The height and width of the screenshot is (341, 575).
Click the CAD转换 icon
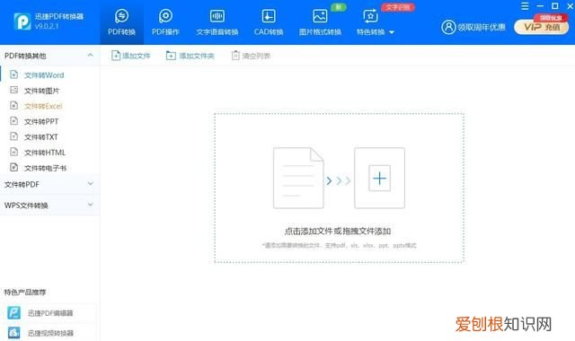tap(269, 16)
